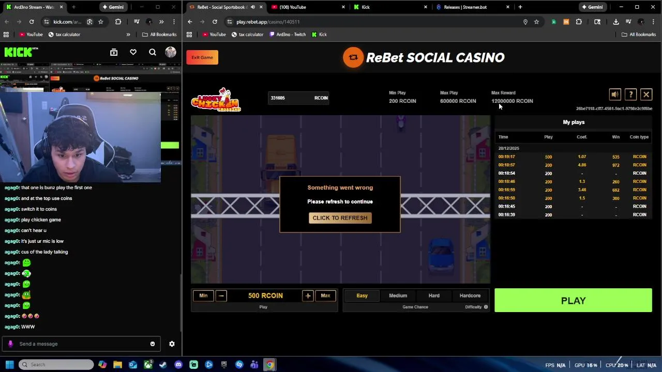This screenshot has height=372, width=662.
Task: Open All Bookmarks folder in left window
Action: [x=159, y=35]
